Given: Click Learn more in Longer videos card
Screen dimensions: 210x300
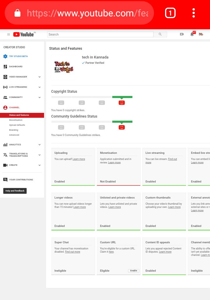Looking at the screenshot, I should [80, 207].
